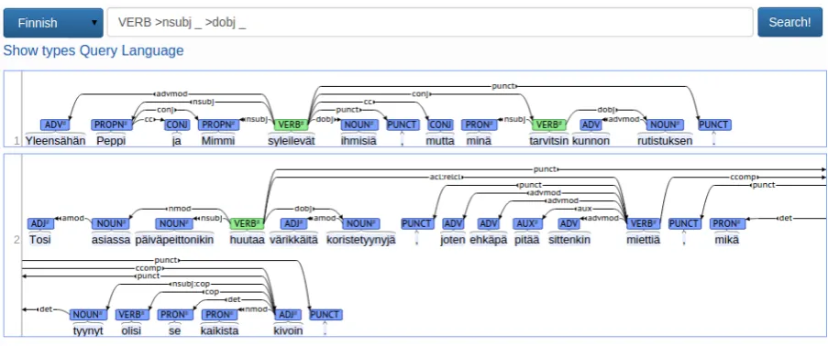Screen dimensions: 828x346
Task: Click the word miettiä
Action: [643, 240]
